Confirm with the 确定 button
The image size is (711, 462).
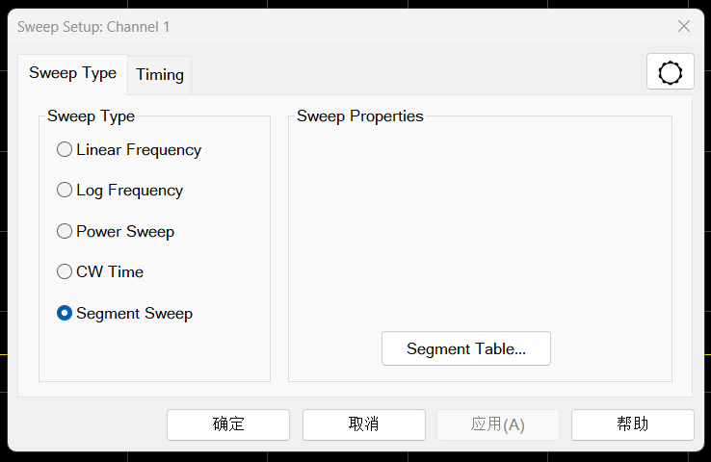228,424
